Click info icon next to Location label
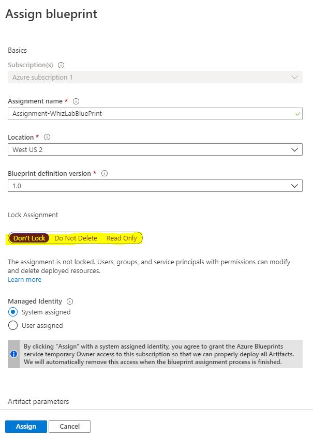The height and width of the screenshot is (438, 313). pyautogui.click(x=47, y=137)
